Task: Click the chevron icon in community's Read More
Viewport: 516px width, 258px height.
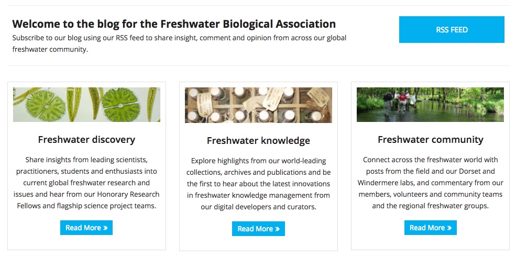Action: tap(449, 228)
